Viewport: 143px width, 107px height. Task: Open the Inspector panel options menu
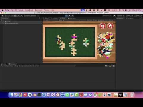pyautogui.click(x=142, y=18)
